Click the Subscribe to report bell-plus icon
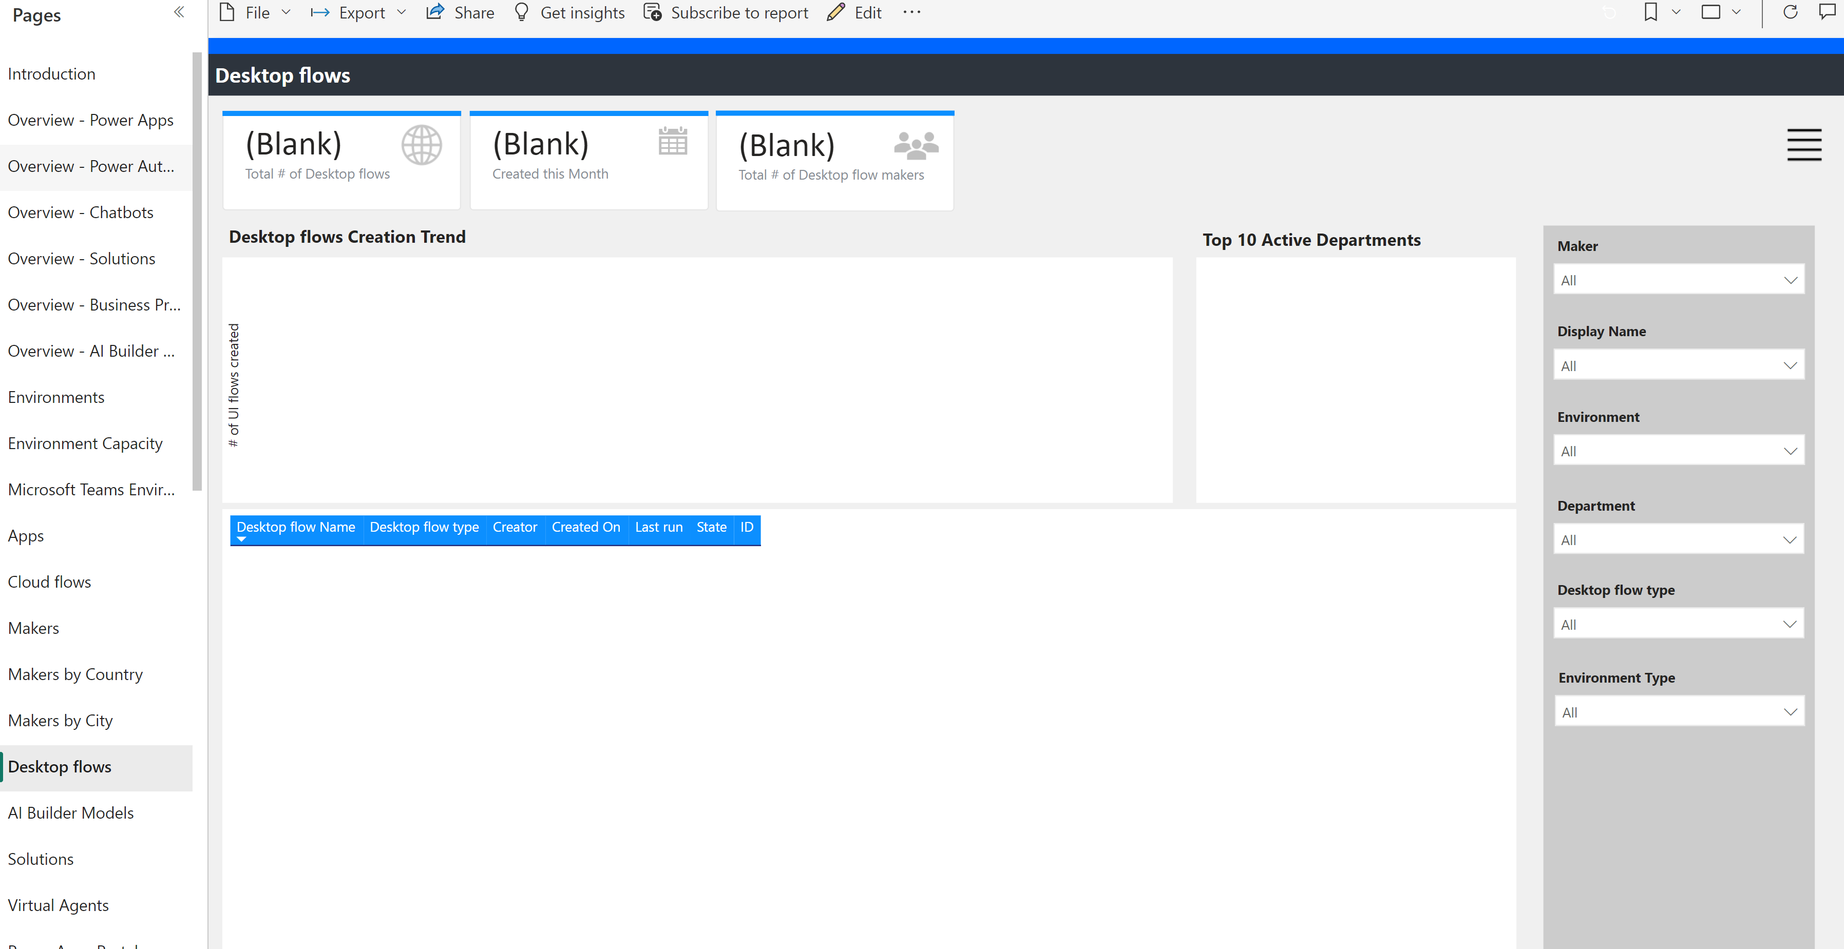 point(652,12)
